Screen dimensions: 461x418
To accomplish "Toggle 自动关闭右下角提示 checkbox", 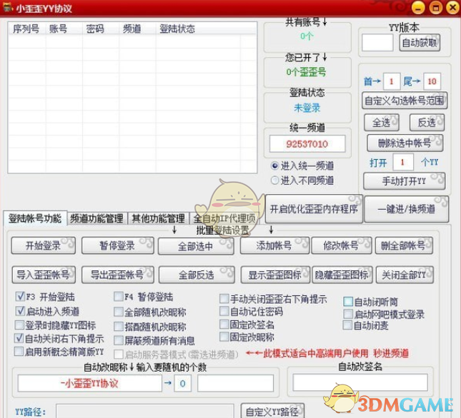I will (19, 338).
